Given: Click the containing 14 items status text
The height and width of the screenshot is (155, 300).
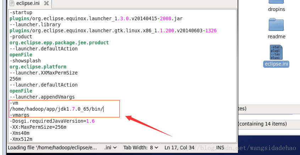Looking at the screenshot, I should [x=262, y=124].
